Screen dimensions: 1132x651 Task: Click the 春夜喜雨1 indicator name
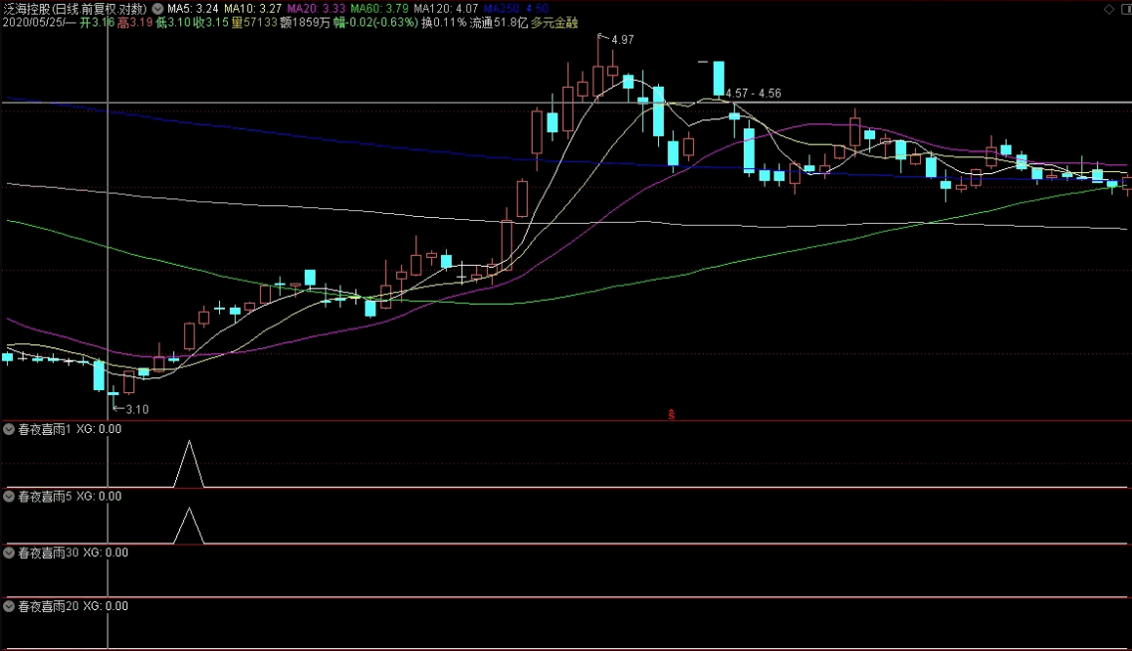click(44, 429)
